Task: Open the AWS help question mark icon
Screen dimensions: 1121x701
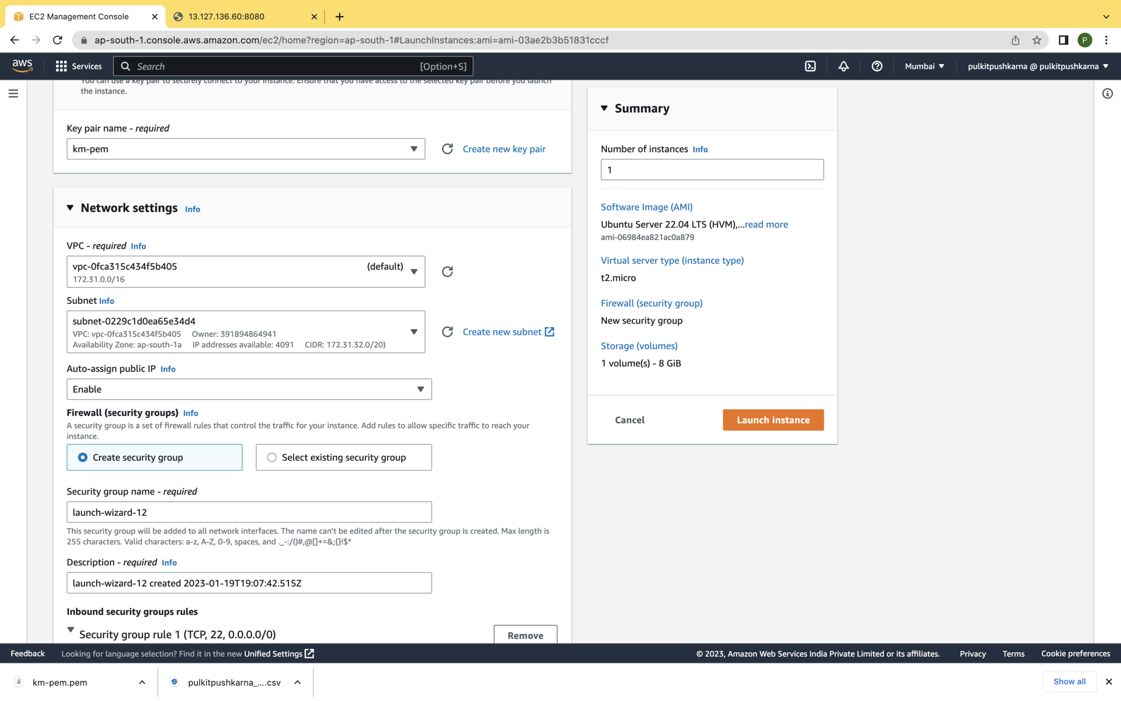Action: point(877,66)
